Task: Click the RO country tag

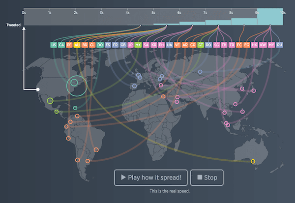Action: tap(208, 45)
